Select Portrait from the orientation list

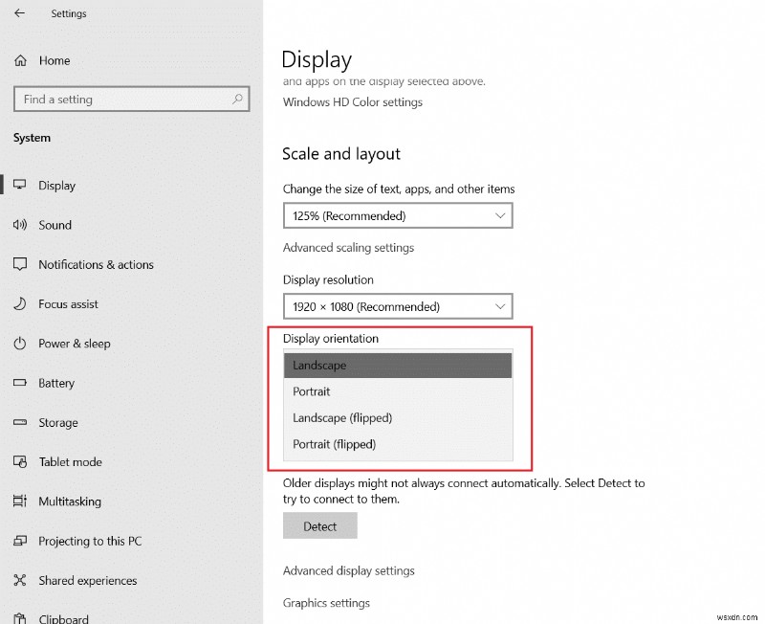pyautogui.click(x=312, y=391)
